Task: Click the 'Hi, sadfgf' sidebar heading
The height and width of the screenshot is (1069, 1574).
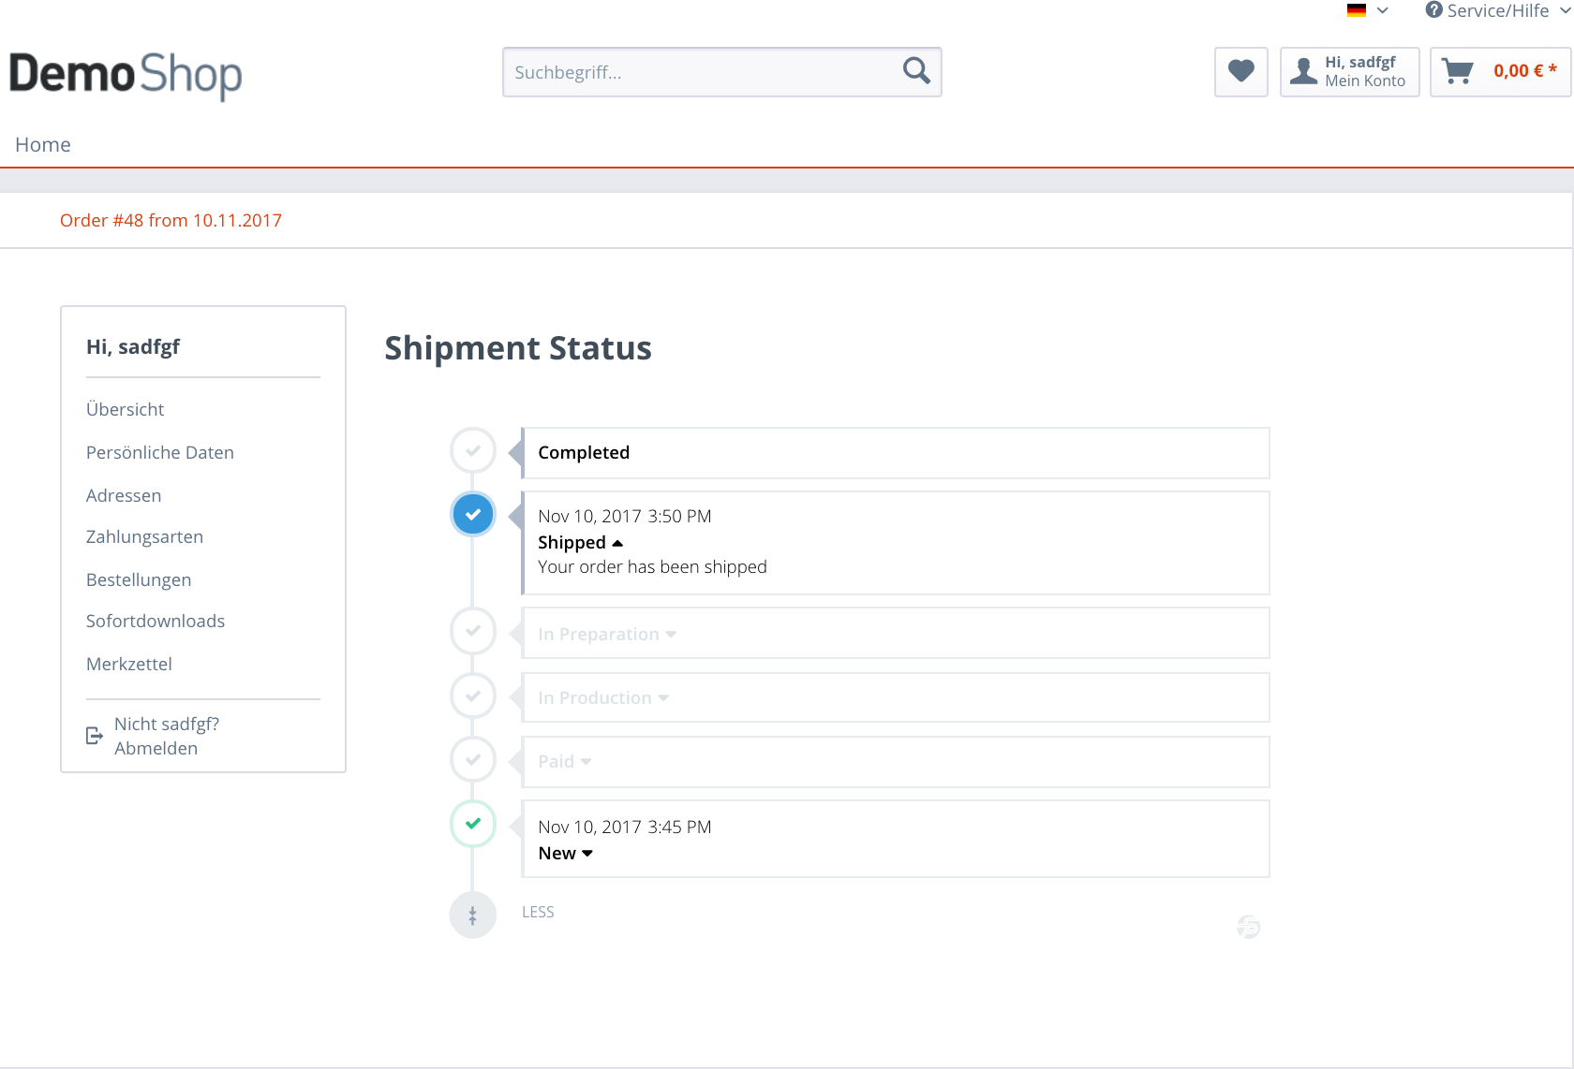Action: [x=133, y=346]
